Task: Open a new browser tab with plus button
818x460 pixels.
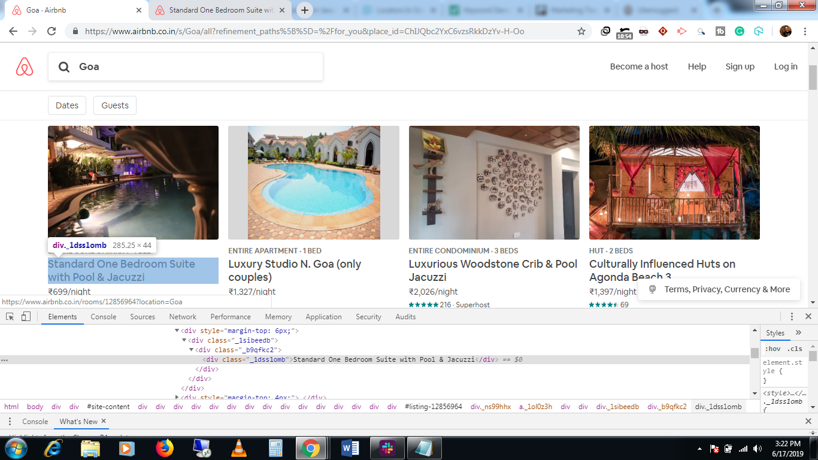Action: coord(305,10)
